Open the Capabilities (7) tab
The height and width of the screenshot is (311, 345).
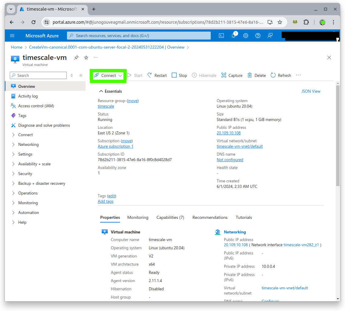pyautogui.click(x=170, y=217)
